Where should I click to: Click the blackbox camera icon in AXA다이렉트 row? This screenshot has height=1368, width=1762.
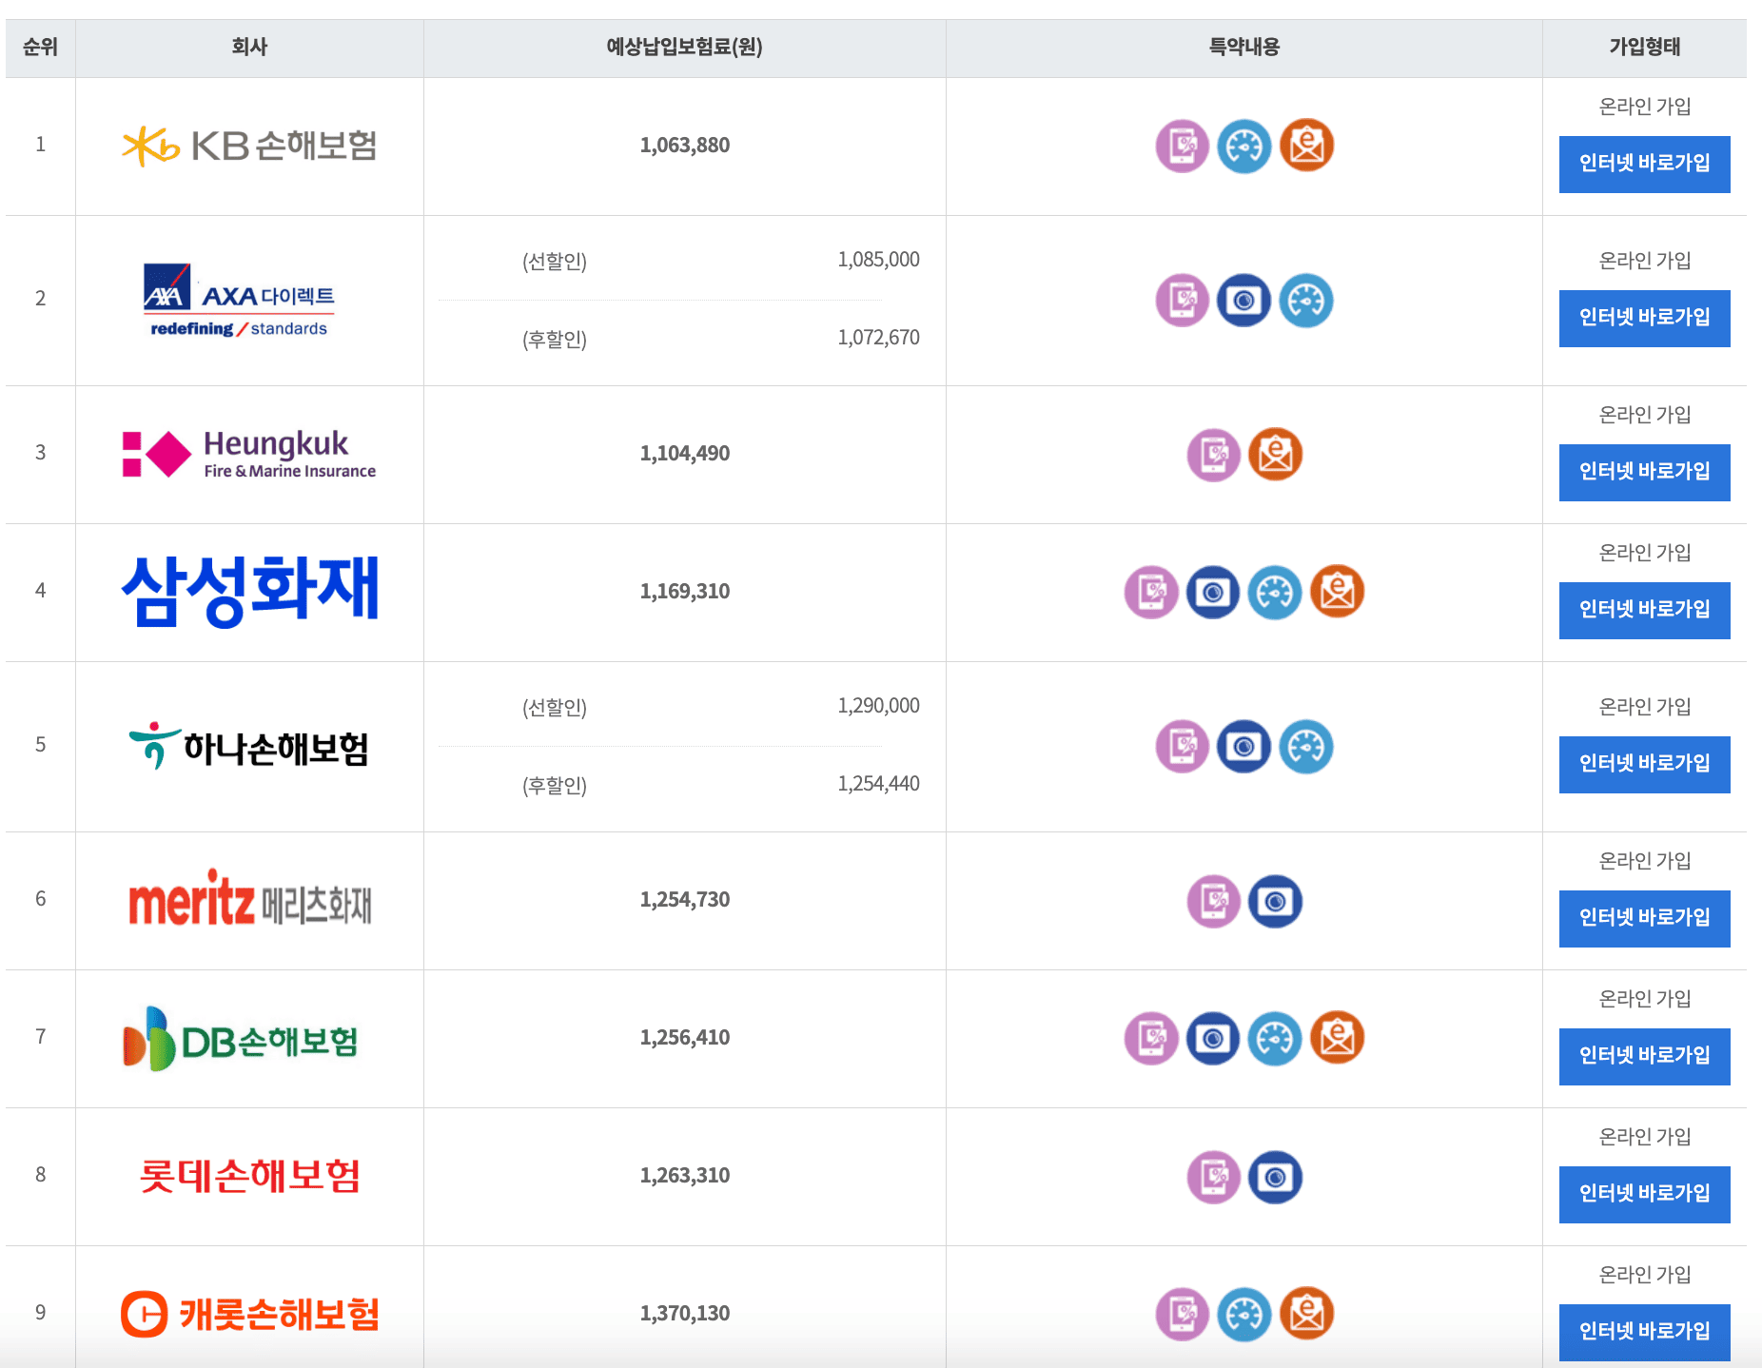click(1244, 301)
